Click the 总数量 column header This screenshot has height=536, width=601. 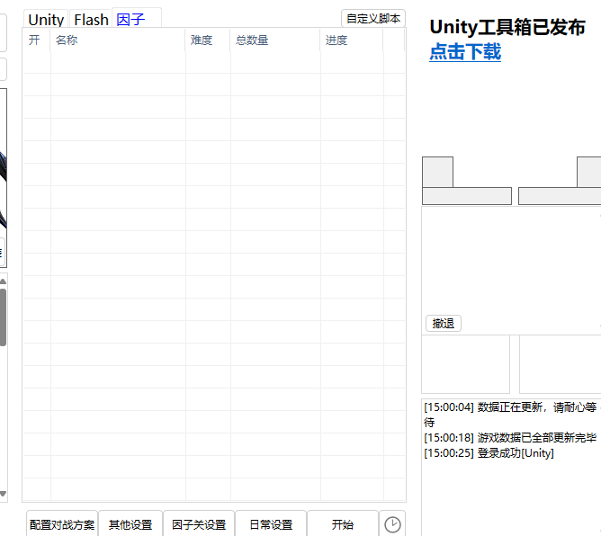275,40
